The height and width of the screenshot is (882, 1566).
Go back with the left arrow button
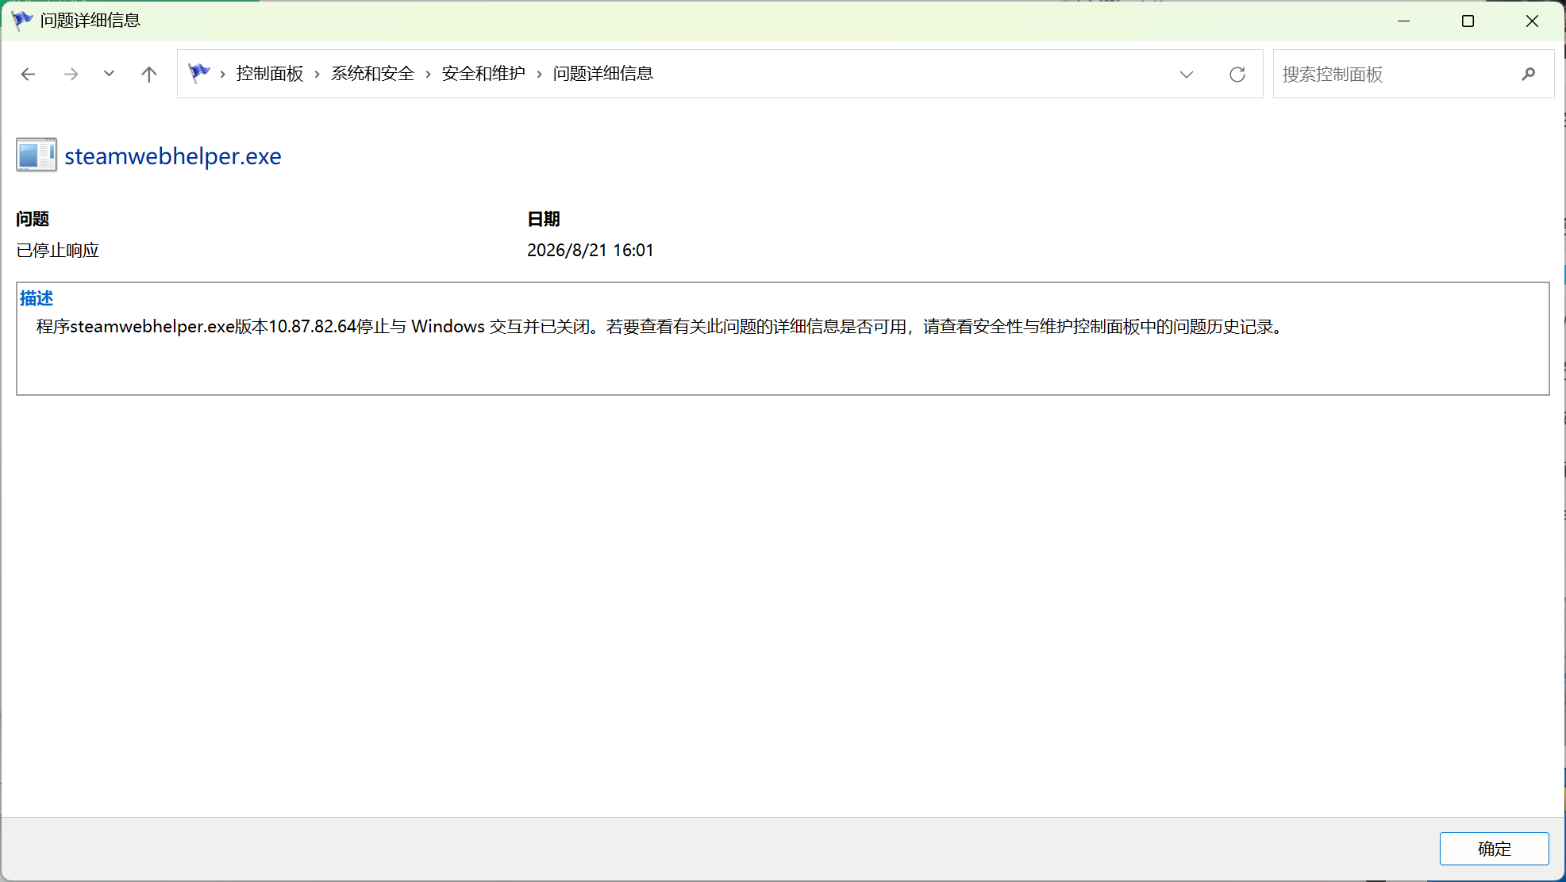pos(29,74)
